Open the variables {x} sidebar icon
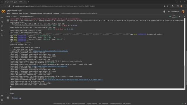 pyautogui.click(x=2, y=26)
